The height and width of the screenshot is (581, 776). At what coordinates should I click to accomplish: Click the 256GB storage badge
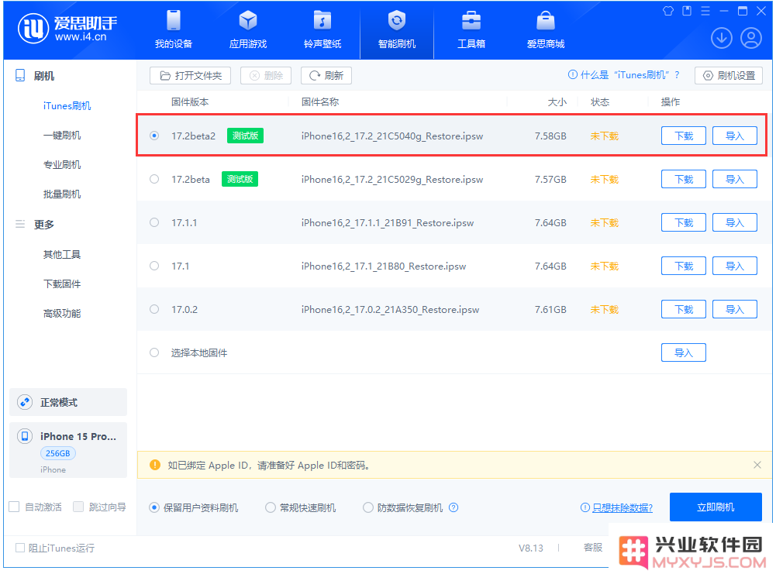tap(58, 453)
